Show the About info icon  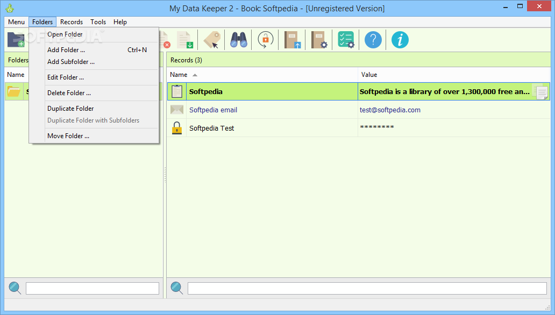coord(400,40)
